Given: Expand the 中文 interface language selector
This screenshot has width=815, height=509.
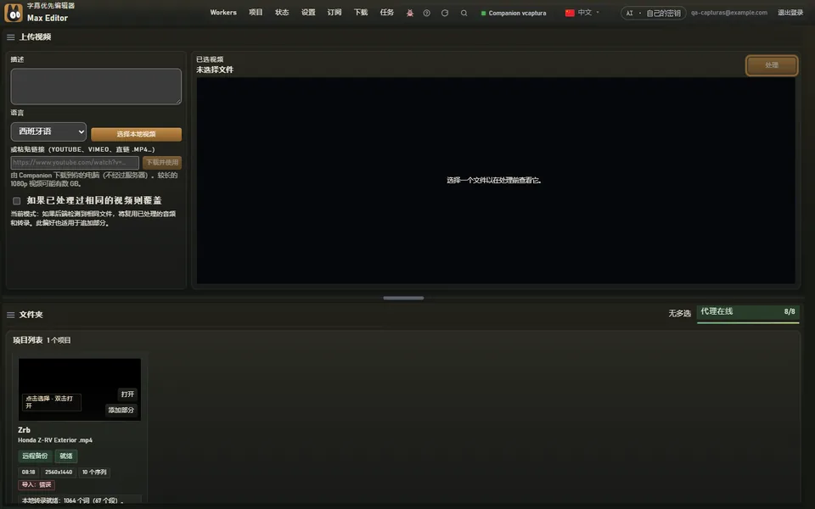Looking at the screenshot, I should pos(582,13).
